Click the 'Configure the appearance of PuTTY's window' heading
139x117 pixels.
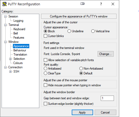pos(79,16)
